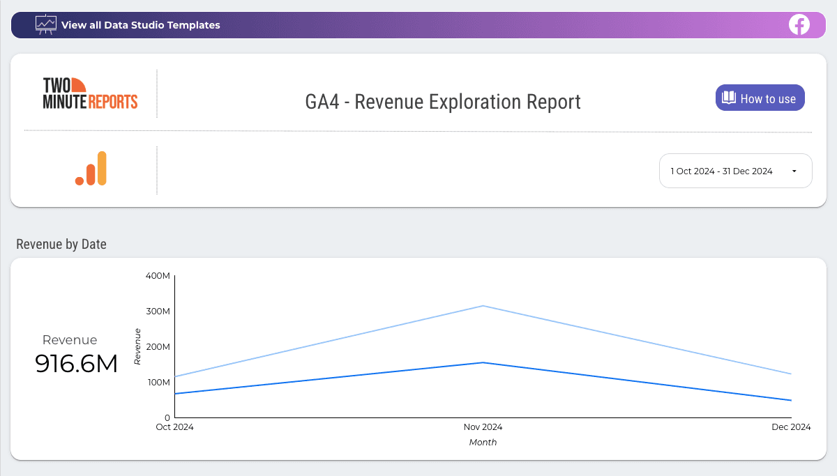Open the Facebook icon in the top bar
The height and width of the screenshot is (476, 837).
coord(799,24)
